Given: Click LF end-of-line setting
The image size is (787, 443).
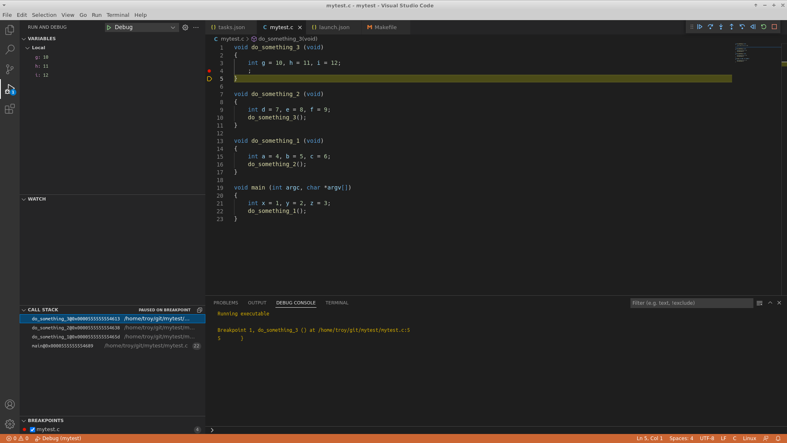Looking at the screenshot, I should point(723,438).
